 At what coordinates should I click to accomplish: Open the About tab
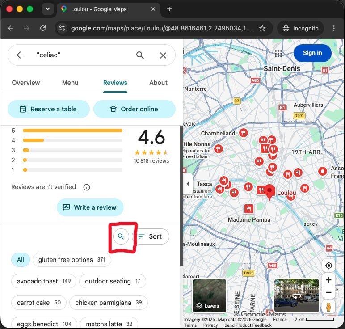pos(158,83)
